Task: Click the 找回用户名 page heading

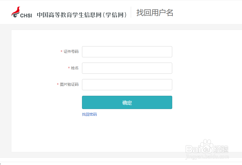Action: [154, 12]
